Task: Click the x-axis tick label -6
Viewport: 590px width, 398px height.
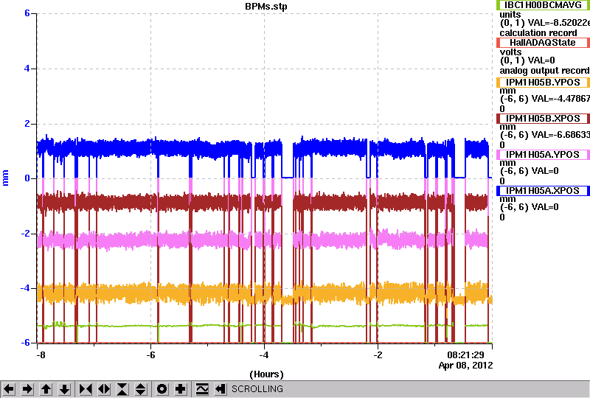Action: tap(150, 355)
